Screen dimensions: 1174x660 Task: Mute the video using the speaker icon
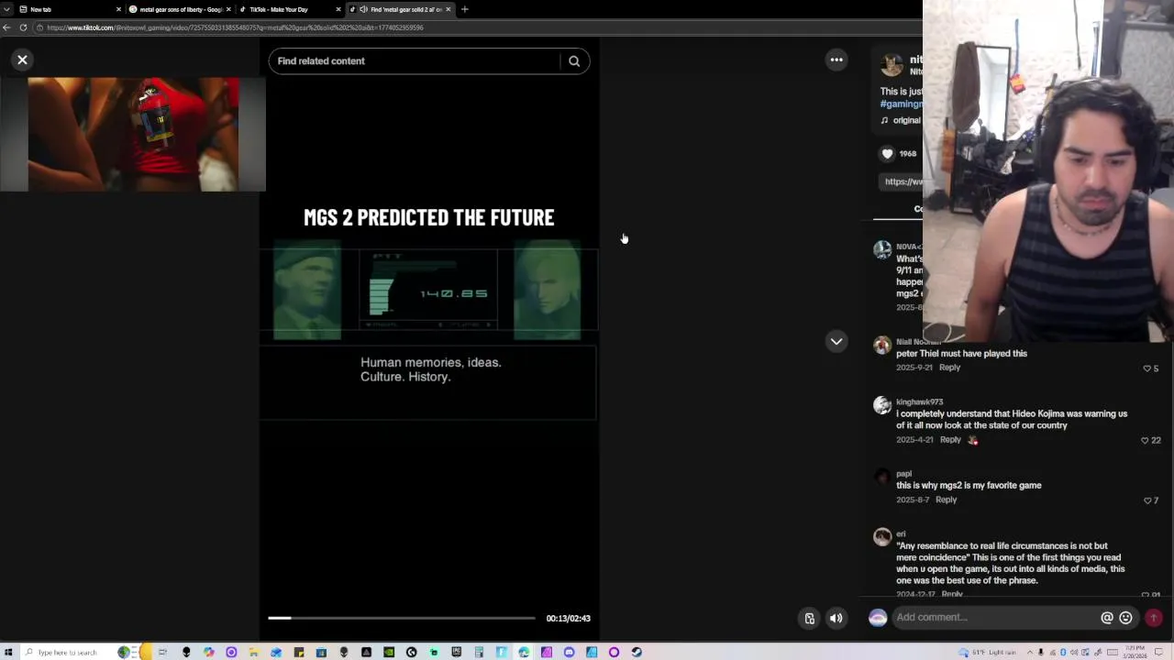click(836, 618)
